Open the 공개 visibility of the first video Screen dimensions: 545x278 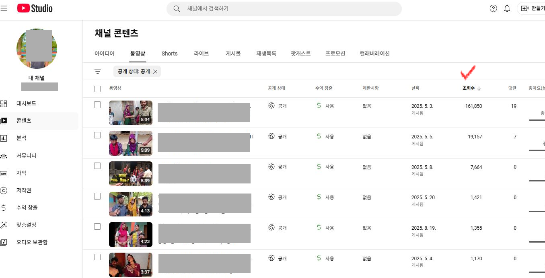click(x=278, y=106)
